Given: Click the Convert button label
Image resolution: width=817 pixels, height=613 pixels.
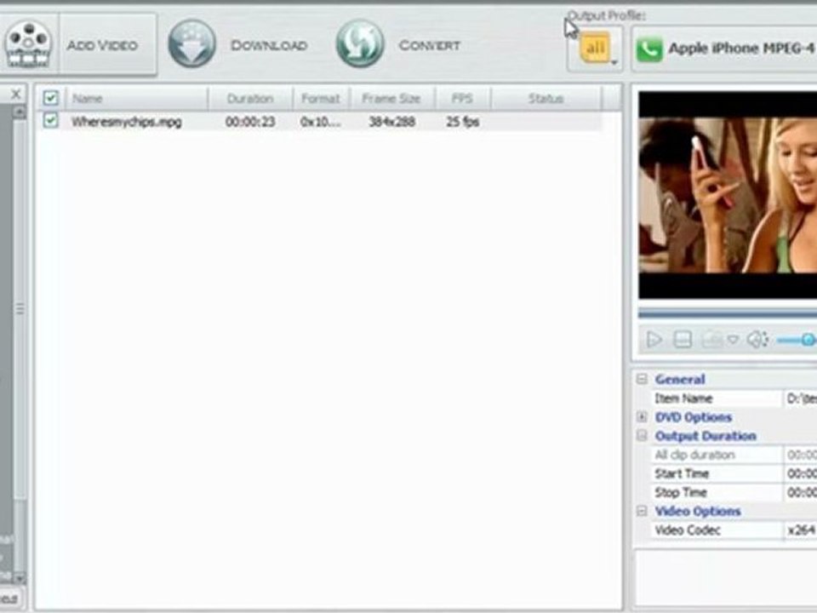Looking at the screenshot, I should (x=429, y=45).
